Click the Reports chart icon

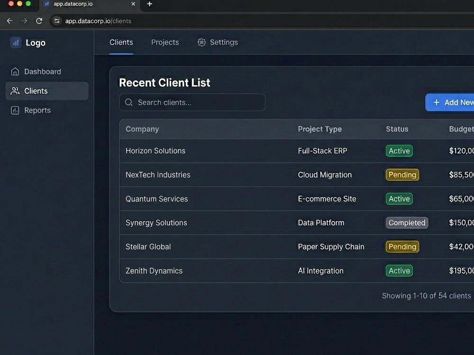pos(15,110)
